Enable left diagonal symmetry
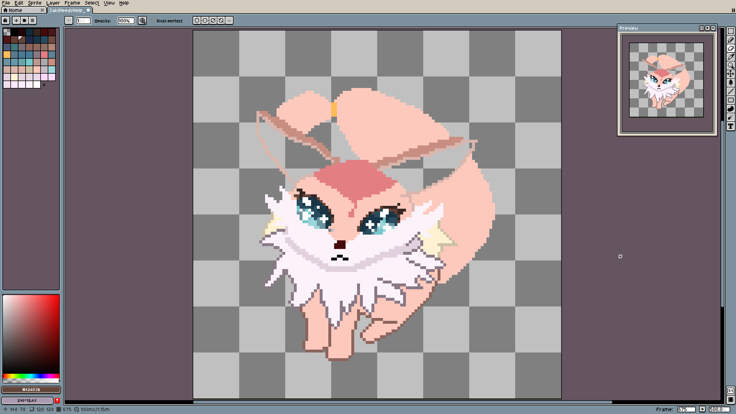Screen dimensions: 736x414 click(x=221, y=20)
